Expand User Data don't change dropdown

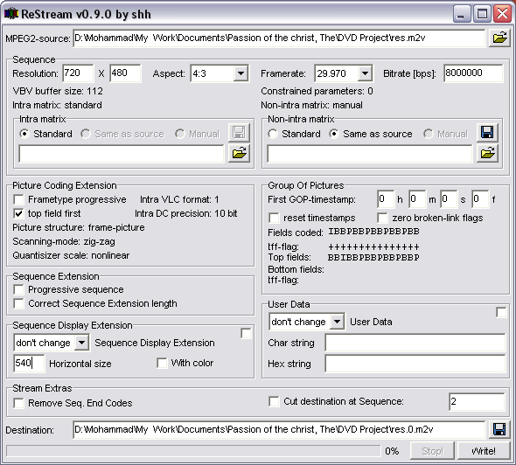(337, 322)
